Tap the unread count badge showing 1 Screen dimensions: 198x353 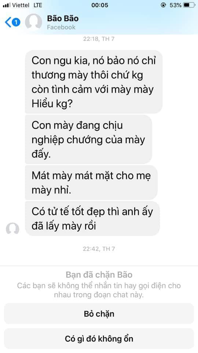pos(16,22)
